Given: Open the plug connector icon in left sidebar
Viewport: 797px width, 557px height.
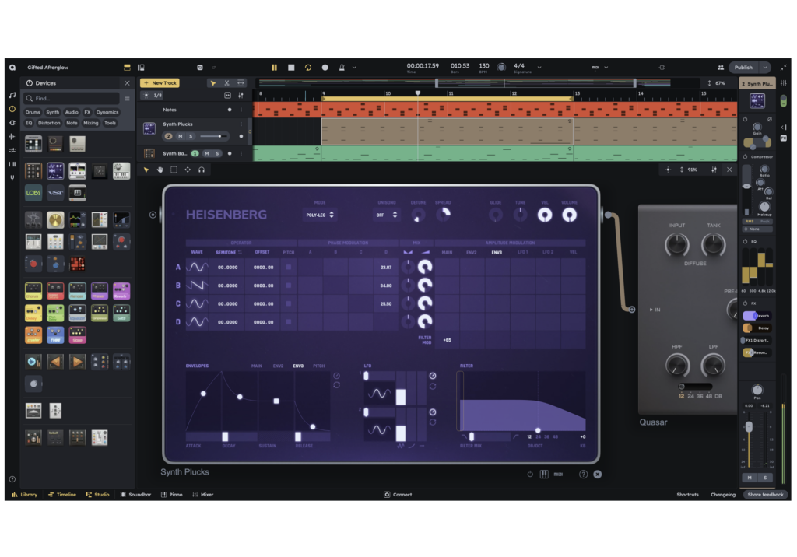Looking at the screenshot, I should point(12,122).
